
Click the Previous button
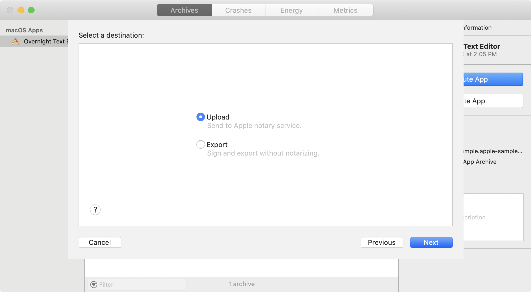click(x=382, y=242)
